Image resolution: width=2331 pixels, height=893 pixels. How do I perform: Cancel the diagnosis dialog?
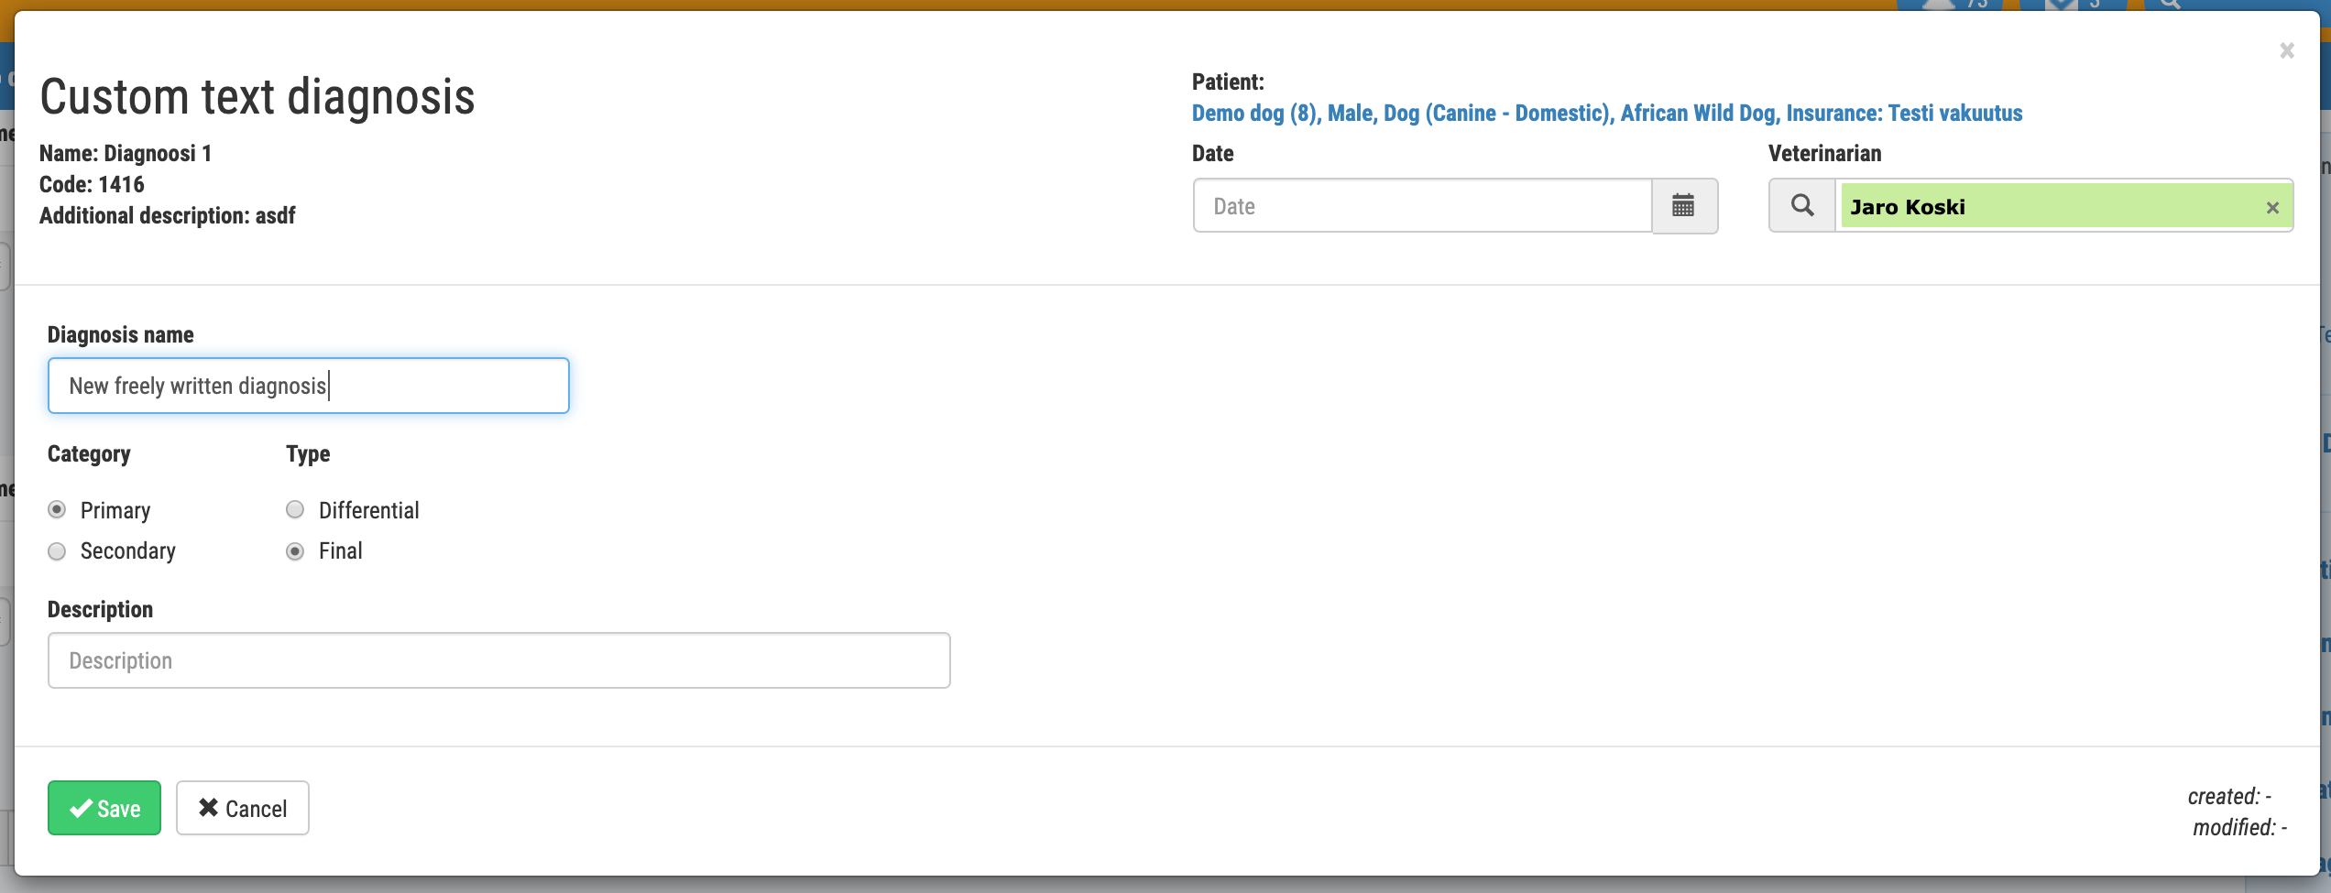coord(243,808)
